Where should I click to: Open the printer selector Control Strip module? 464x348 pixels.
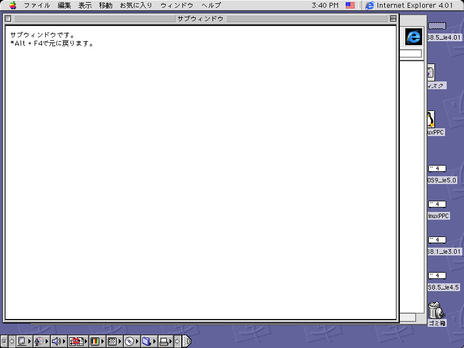coord(166,341)
